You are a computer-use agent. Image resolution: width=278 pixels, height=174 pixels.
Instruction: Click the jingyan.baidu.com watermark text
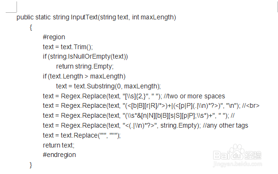tap(237, 164)
